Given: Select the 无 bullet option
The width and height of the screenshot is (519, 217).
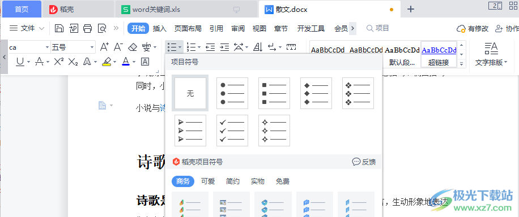Looking at the screenshot, I should coord(190,93).
